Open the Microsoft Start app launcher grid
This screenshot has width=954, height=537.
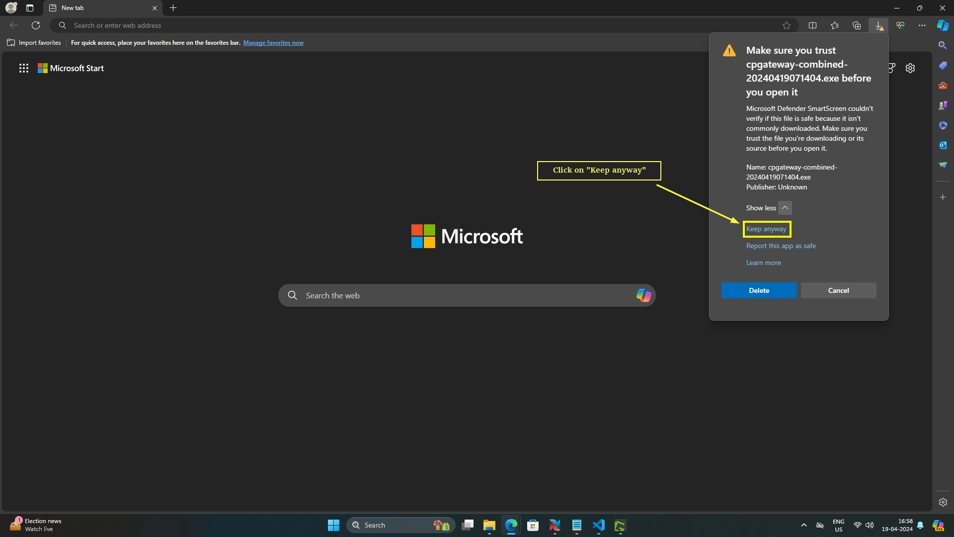[24, 68]
